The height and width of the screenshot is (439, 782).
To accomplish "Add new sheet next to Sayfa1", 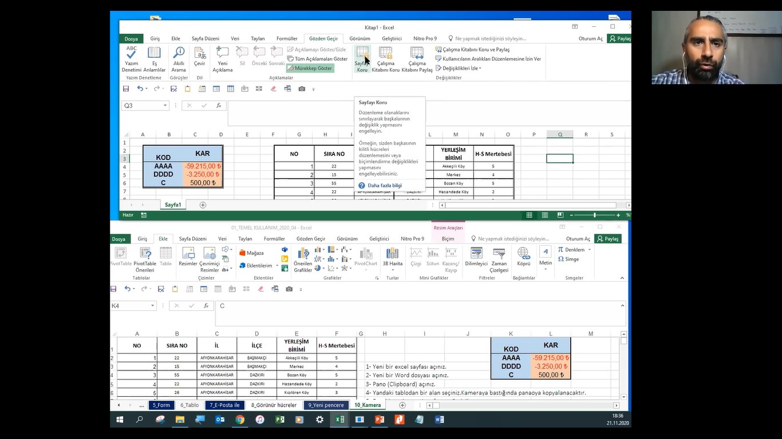I will [x=203, y=205].
